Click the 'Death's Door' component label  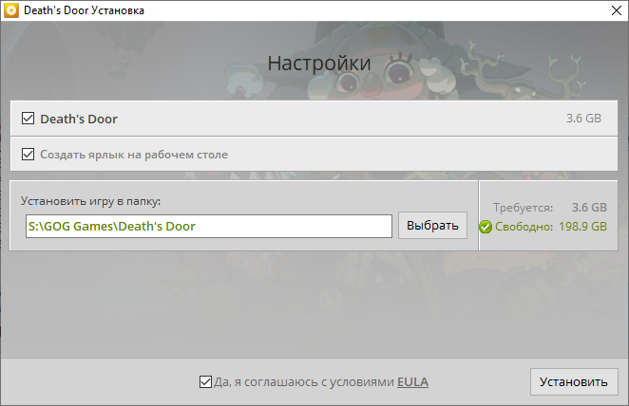pyautogui.click(x=79, y=119)
